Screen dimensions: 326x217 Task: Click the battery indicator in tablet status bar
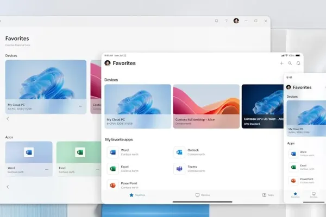(x=298, y=55)
